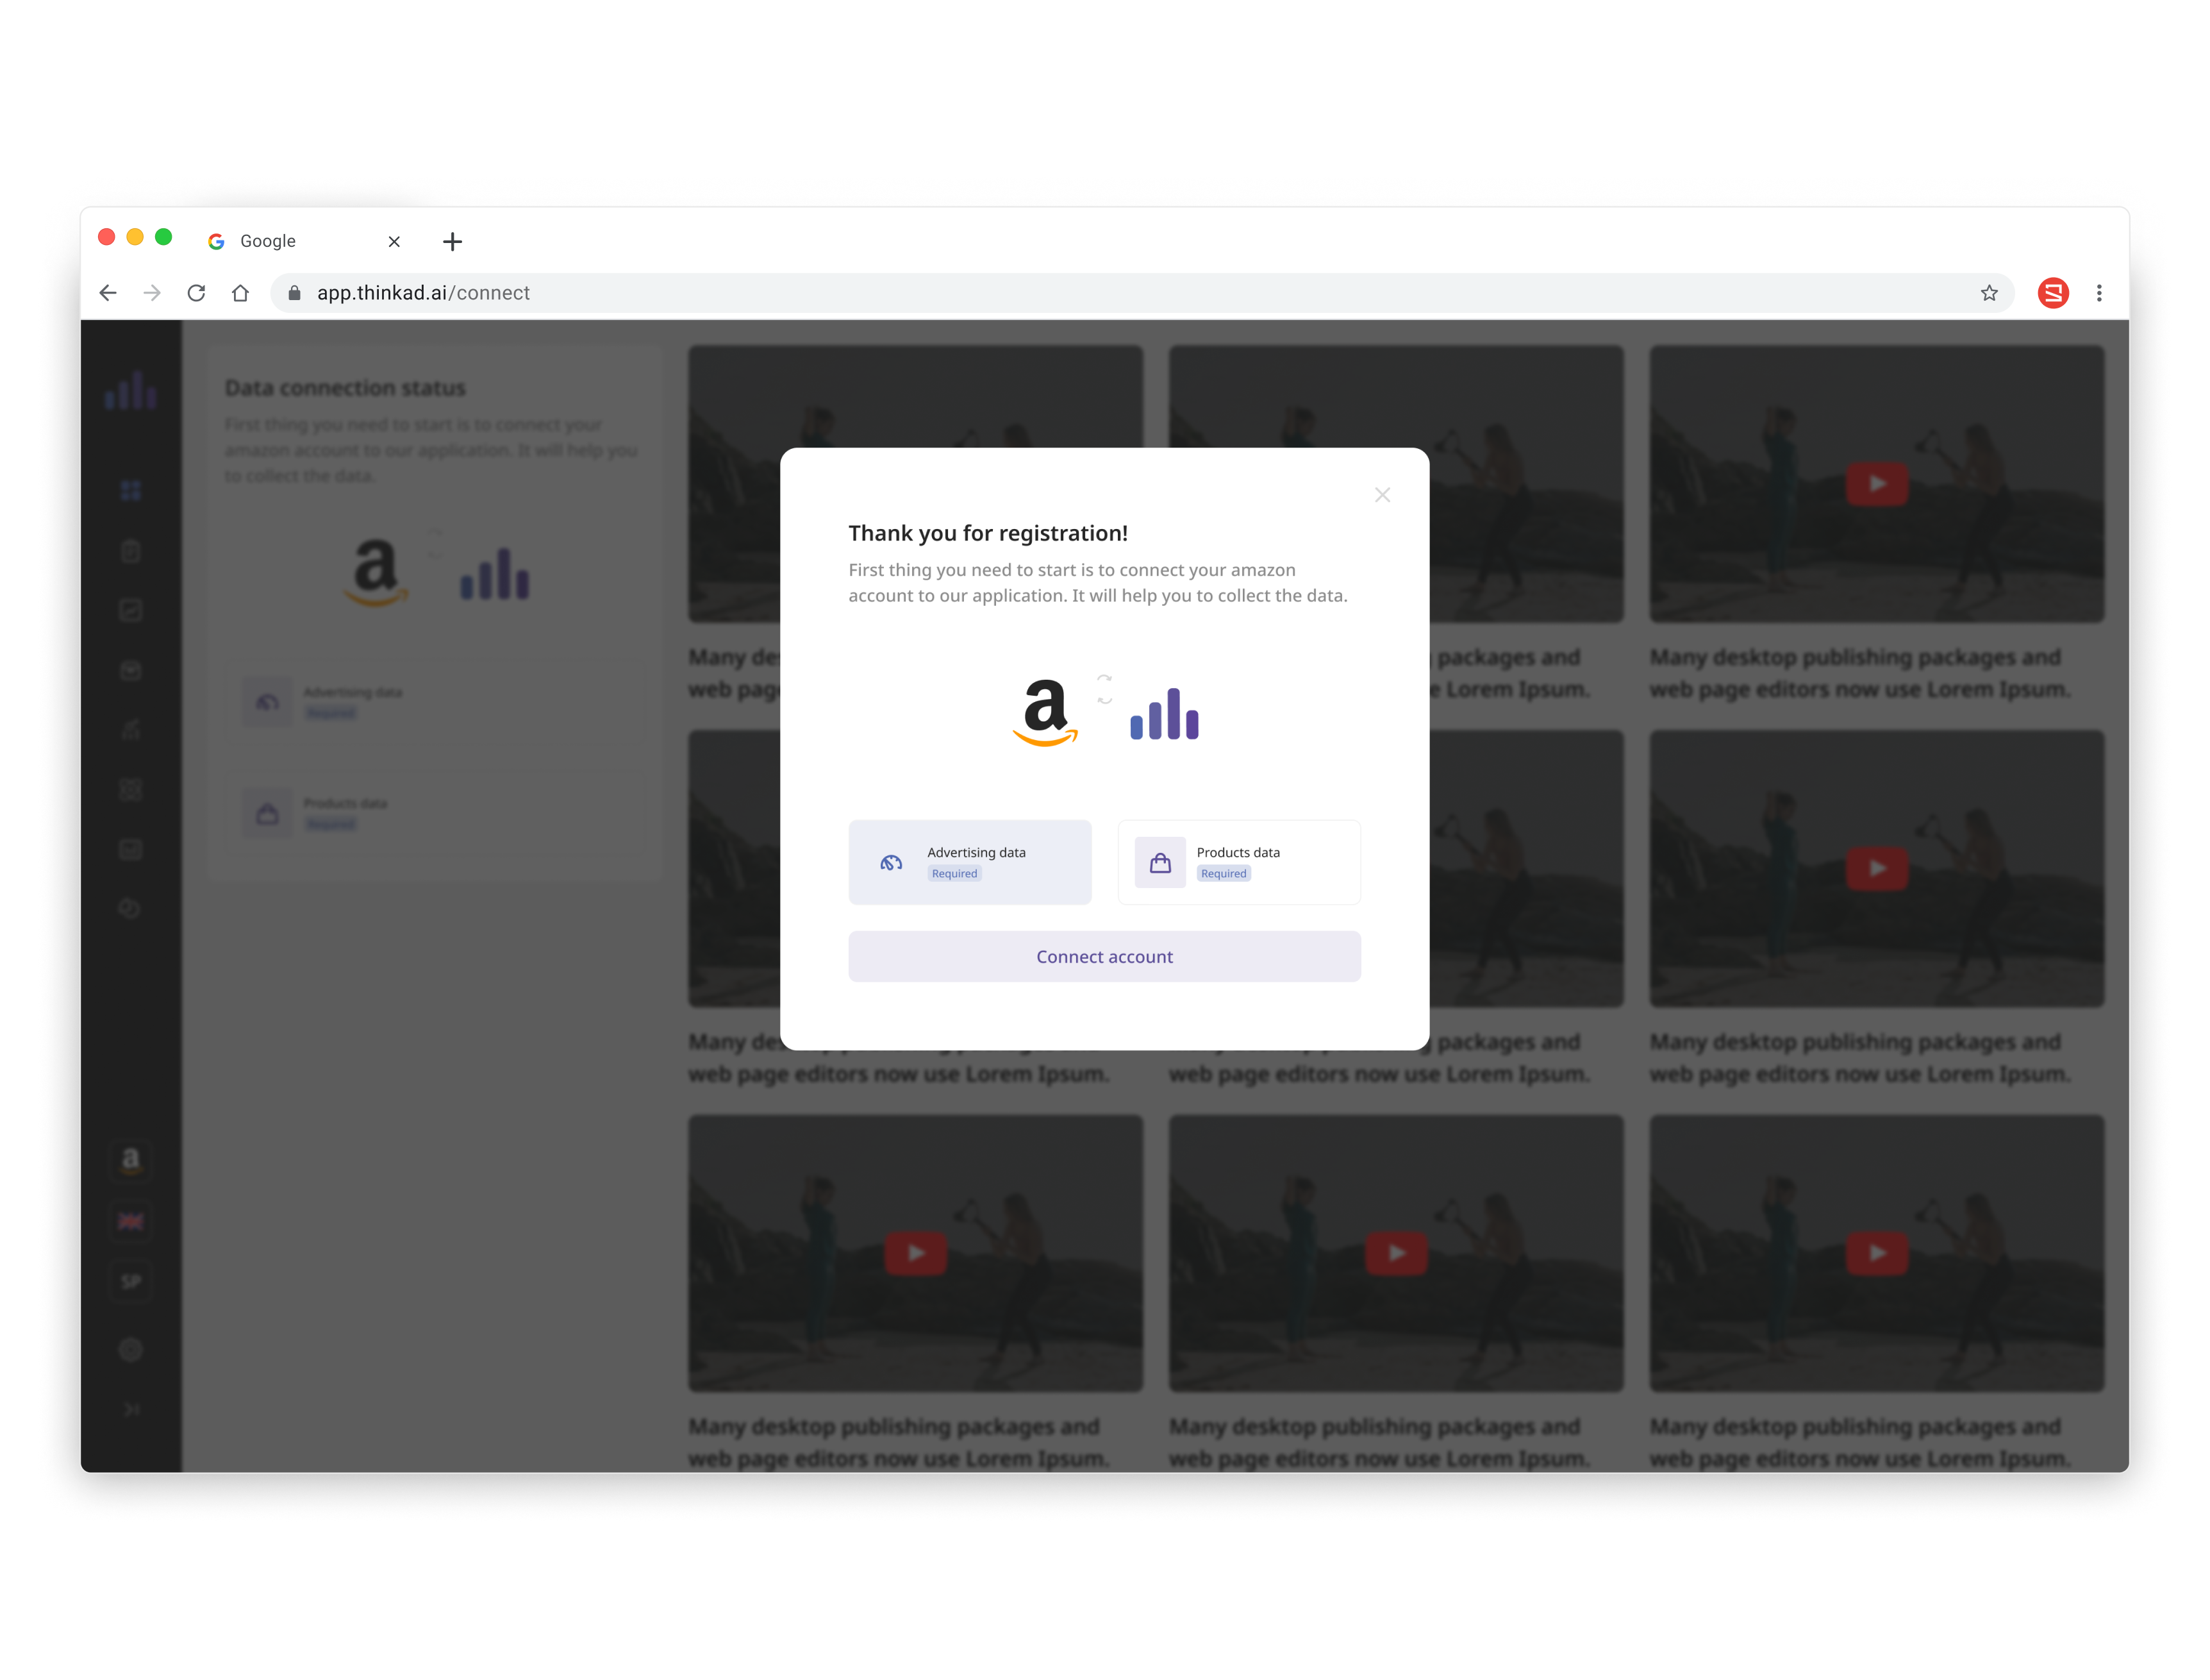Click the purple bar chart logo in modal
Image resolution: width=2210 pixels, height=1680 pixels.
click(1163, 714)
